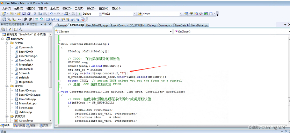
Task: Open the Win32 platform dropdown
Action: (135, 14)
